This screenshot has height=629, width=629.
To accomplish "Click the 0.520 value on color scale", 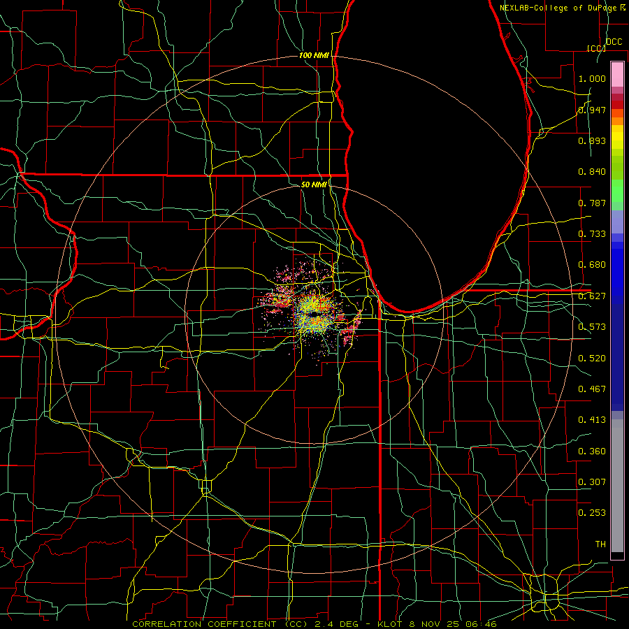I will [x=592, y=359].
